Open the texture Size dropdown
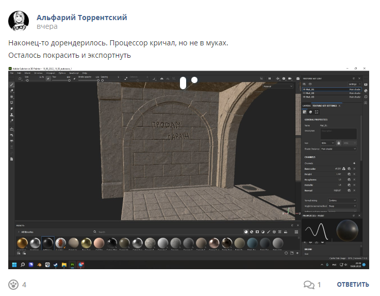This screenshot has width=380, height=296. (327, 143)
